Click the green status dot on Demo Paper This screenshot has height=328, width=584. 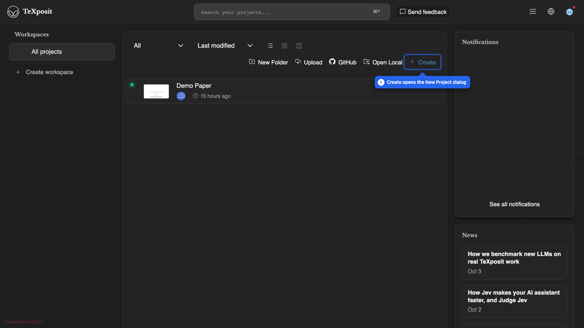tap(132, 85)
